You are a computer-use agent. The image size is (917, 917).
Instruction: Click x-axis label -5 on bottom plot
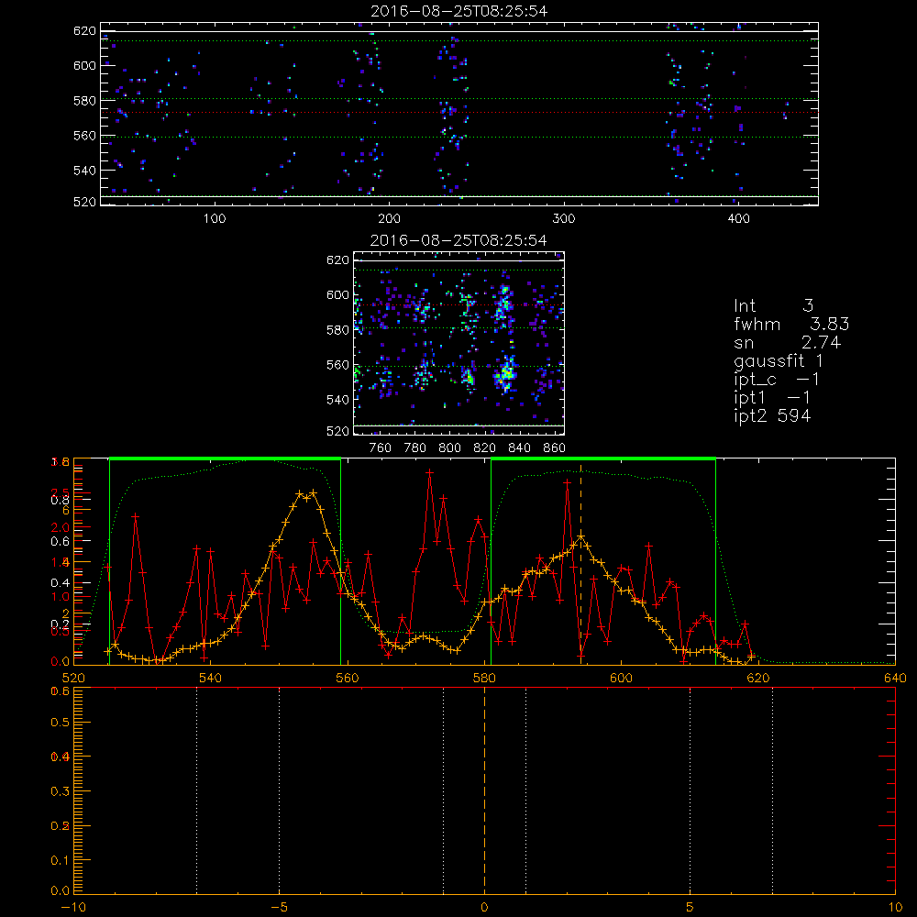click(280, 908)
